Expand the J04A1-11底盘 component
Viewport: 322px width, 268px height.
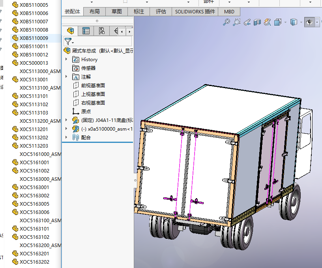66,120
